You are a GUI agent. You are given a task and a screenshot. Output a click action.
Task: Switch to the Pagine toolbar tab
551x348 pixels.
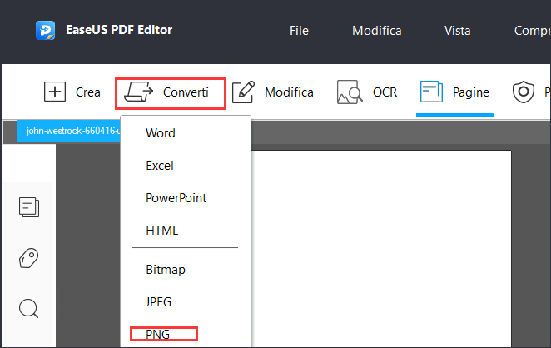pyautogui.click(x=454, y=92)
